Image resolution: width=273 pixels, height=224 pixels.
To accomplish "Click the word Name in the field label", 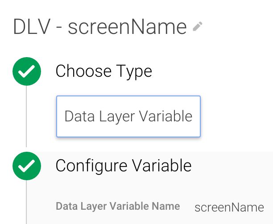I will pos(166,206).
